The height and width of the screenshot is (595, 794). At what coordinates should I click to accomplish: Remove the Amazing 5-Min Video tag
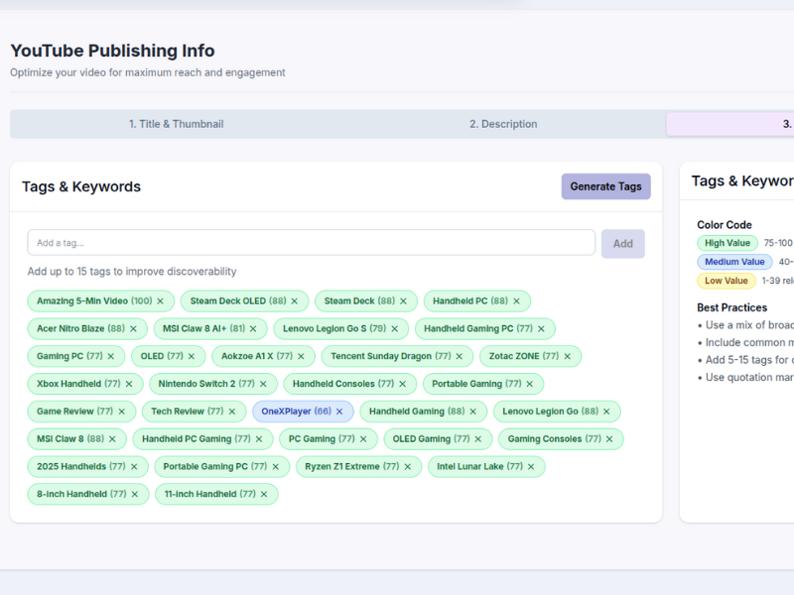coord(160,301)
